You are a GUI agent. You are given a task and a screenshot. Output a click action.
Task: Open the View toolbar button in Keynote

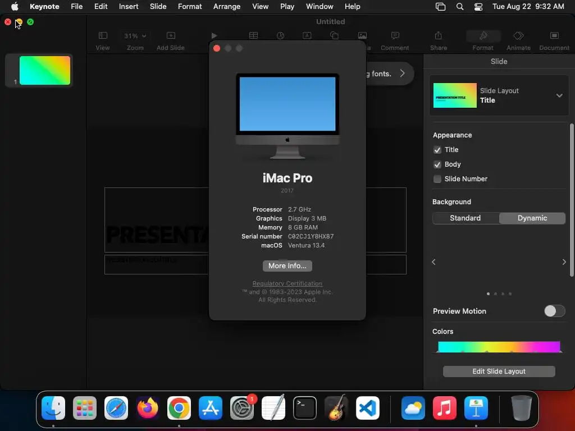coord(103,35)
